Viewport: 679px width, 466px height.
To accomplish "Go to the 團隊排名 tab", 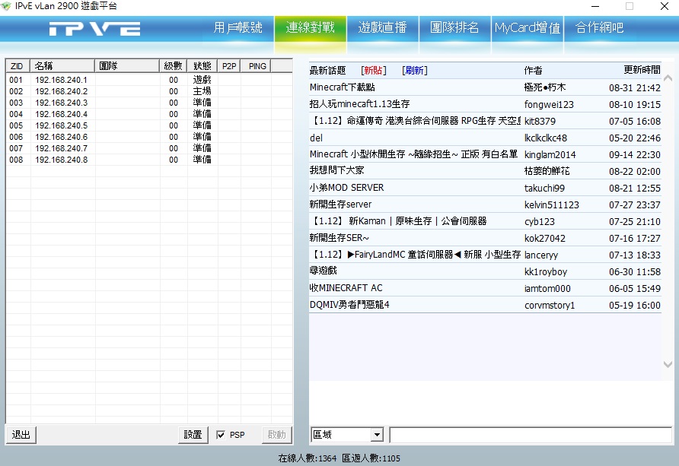I will [454, 28].
